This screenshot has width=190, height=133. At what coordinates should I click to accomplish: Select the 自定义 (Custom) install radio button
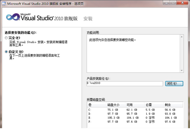pos(6,52)
